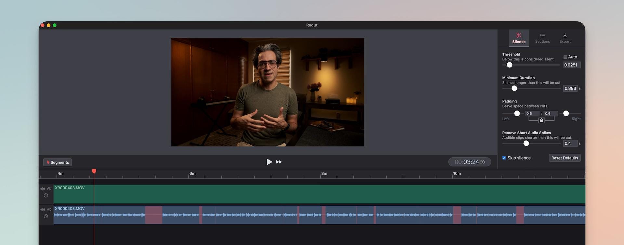Click the Remove Short Audio Spikes slider handle
The height and width of the screenshot is (245, 624).
point(526,144)
